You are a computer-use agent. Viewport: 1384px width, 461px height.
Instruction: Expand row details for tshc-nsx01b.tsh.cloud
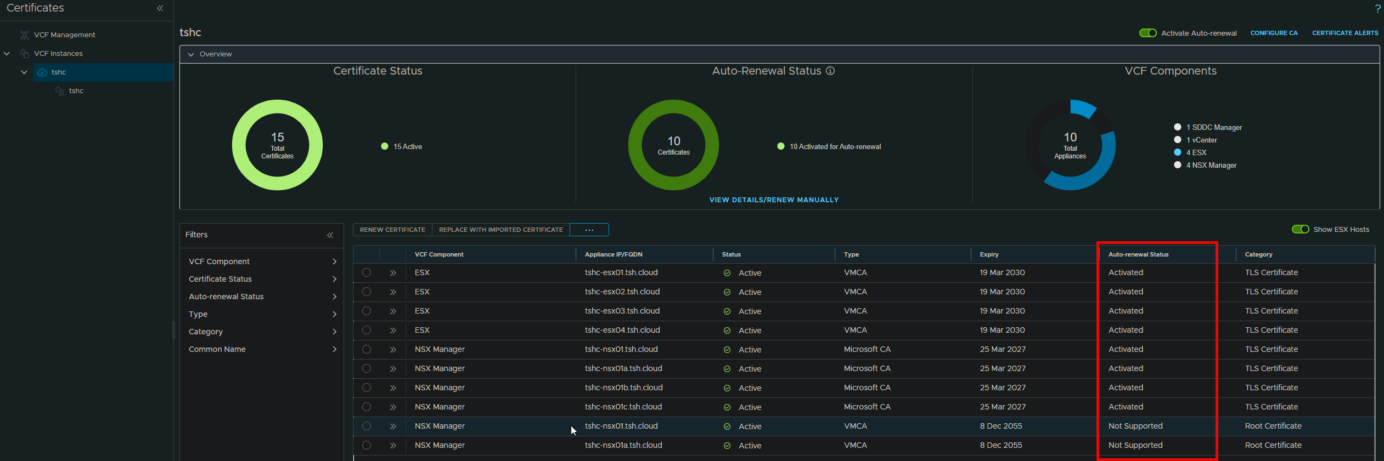(x=393, y=388)
